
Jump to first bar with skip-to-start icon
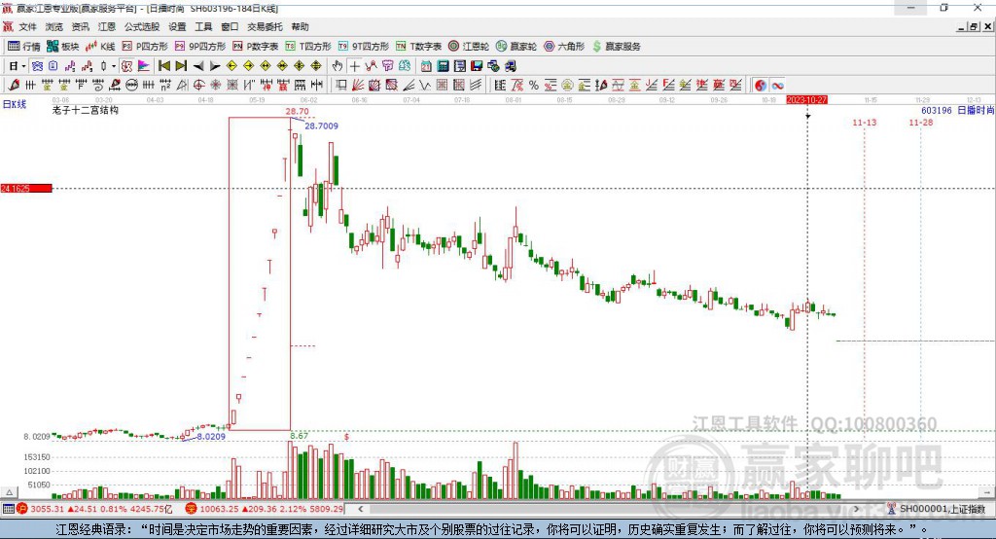[163, 66]
